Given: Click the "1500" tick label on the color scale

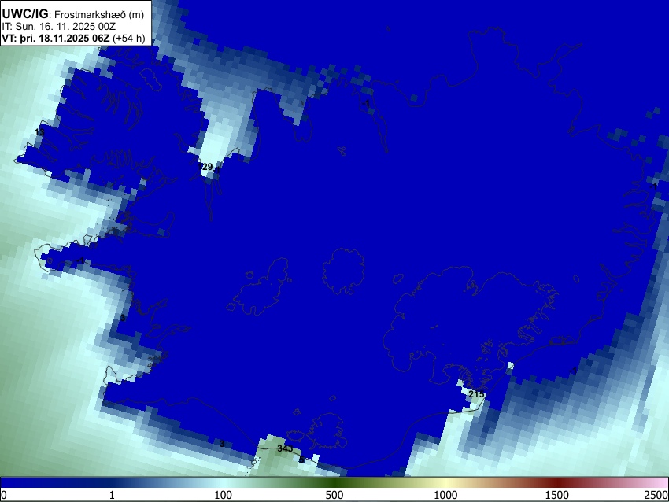Looking at the screenshot, I should (556, 495).
